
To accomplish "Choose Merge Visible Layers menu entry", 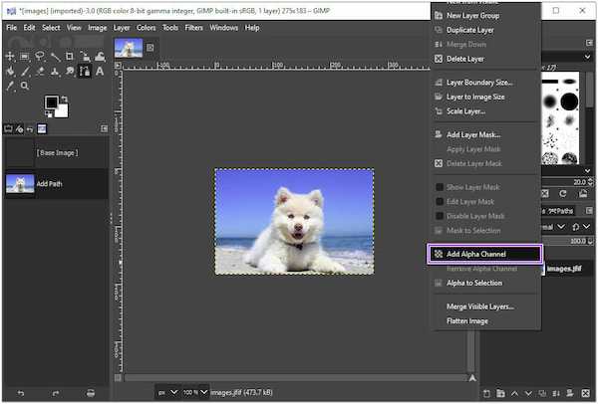I will pyautogui.click(x=484, y=306).
